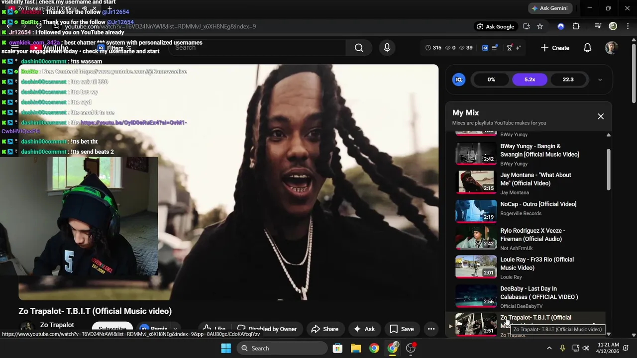This screenshot has width=637, height=358.
Task: Expand the vidIQ score panel chevron
Action: tap(600, 80)
